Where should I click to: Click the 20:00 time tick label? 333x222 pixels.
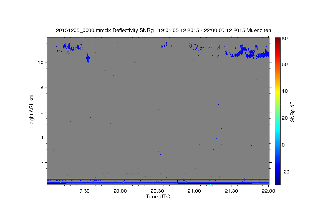(120, 191)
